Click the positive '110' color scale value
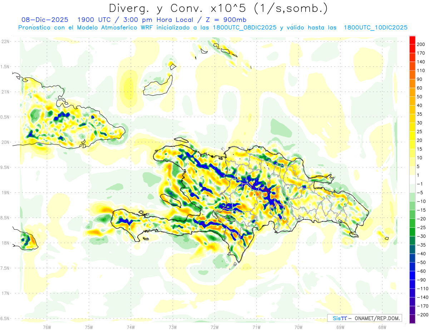 pyautogui.click(x=421, y=71)
